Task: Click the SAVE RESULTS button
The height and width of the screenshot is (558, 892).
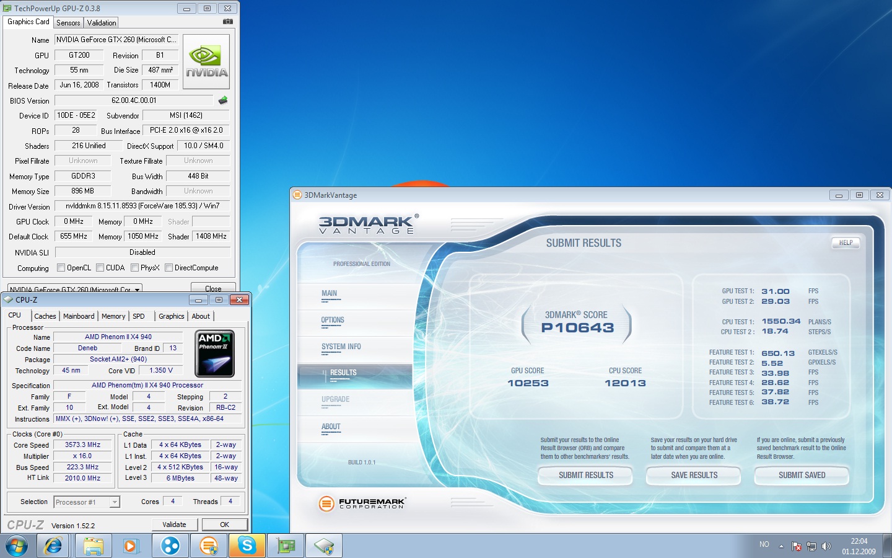Action: click(694, 476)
